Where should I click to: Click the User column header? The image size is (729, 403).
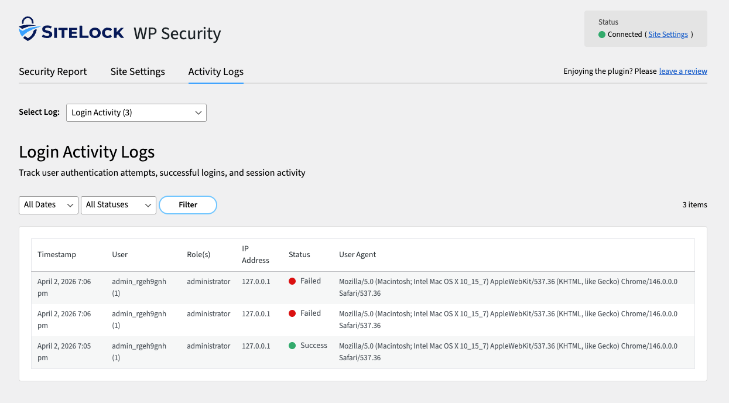tap(119, 254)
